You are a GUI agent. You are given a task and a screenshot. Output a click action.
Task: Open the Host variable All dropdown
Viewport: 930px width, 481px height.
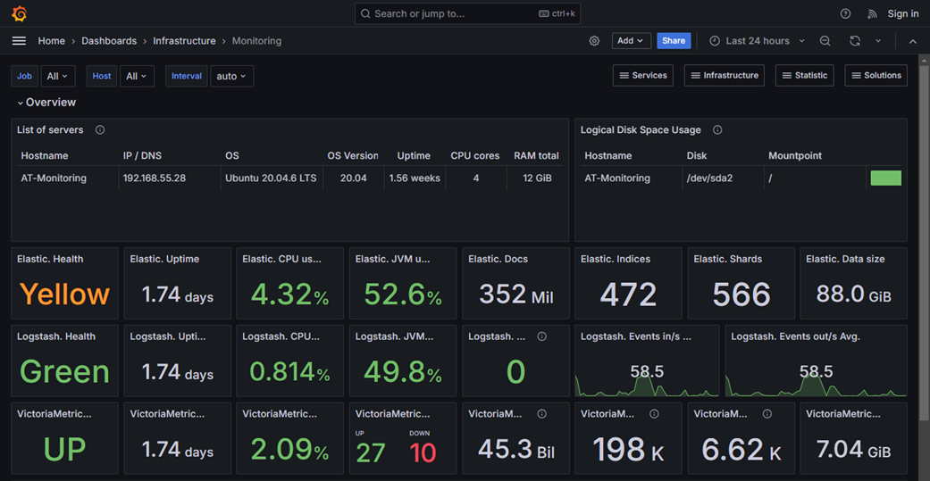(137, 76)
